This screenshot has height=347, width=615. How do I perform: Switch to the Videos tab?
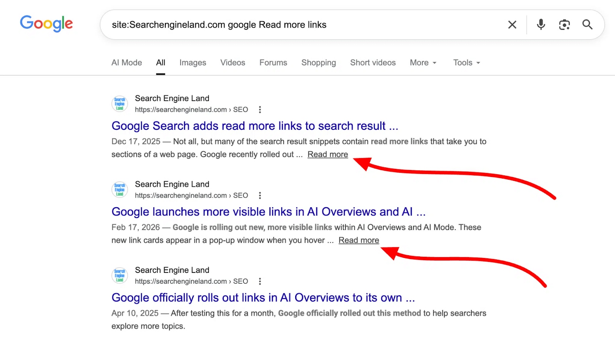click(x=233, y=63)
